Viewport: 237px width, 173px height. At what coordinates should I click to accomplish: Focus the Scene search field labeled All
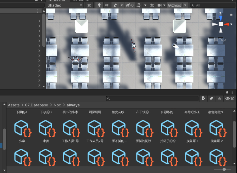(x=213, y=5)
